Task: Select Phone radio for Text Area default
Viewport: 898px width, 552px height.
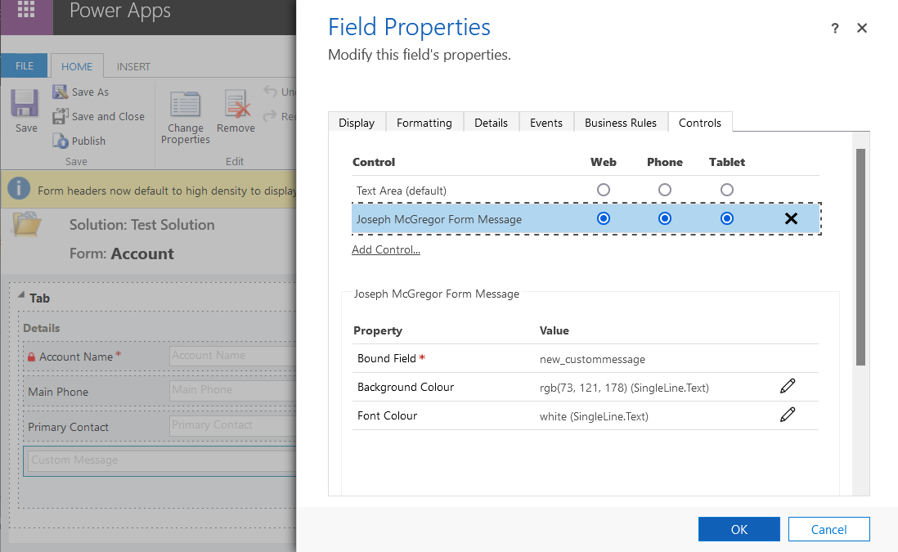Action: click(x=665, y=190)
